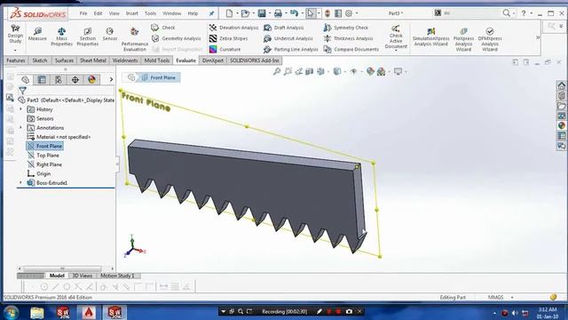Toggle Curvature display
This screenshot has width=568, height=320.
pos(225,50)
